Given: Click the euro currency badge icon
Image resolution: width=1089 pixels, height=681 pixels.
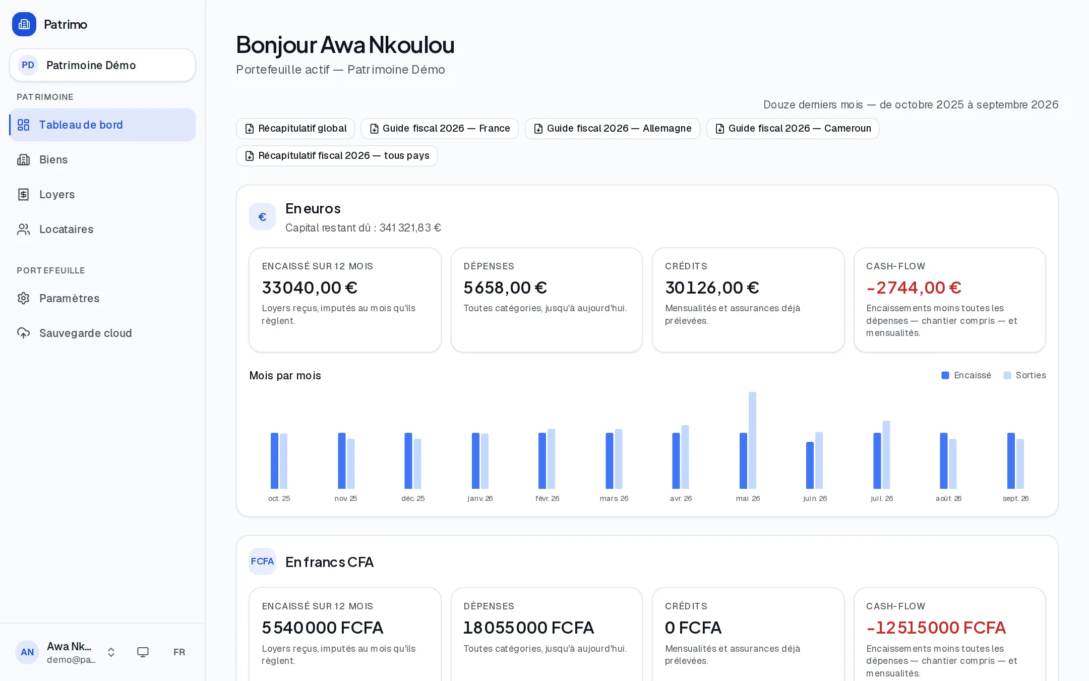Looking at the screenshot, I should point(262,217).
